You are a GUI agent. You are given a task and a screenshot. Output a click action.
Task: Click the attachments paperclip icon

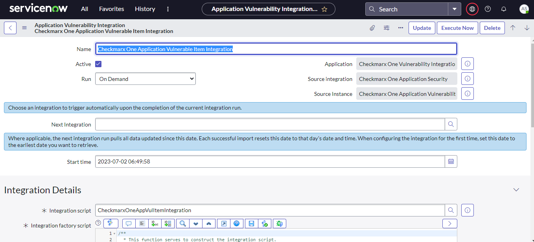(x=372, y=28)
